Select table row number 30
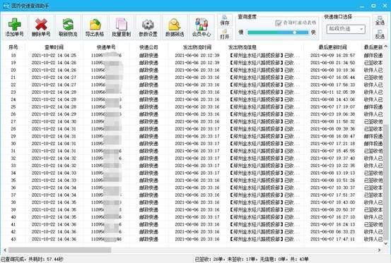This screenshot has width=391, height=263. (x=193, y=143)
